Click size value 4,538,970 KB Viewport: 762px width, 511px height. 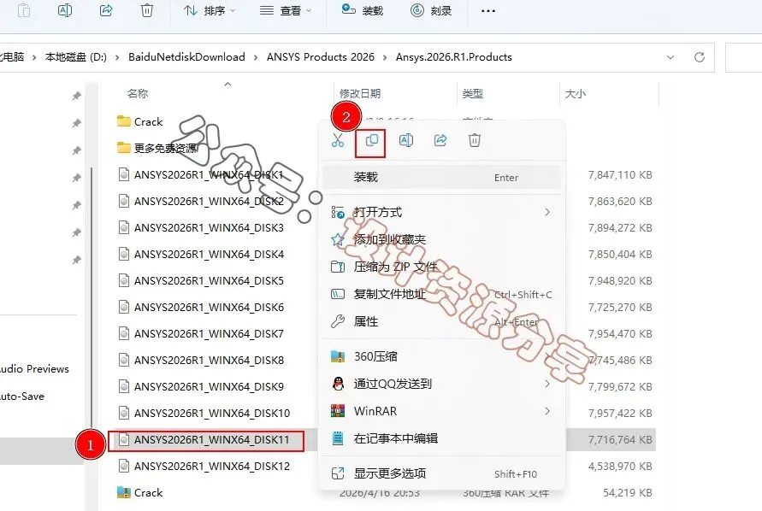620,467
